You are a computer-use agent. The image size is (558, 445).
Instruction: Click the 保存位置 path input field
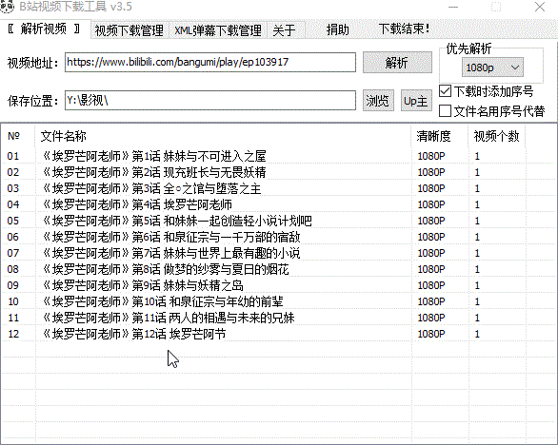point(210,100)
